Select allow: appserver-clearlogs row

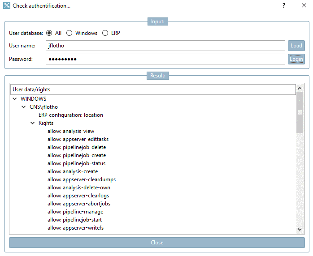[x=78, y=196]
